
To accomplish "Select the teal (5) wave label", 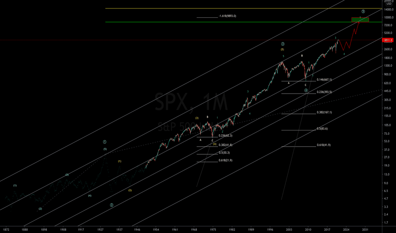I will click(105, 149).
